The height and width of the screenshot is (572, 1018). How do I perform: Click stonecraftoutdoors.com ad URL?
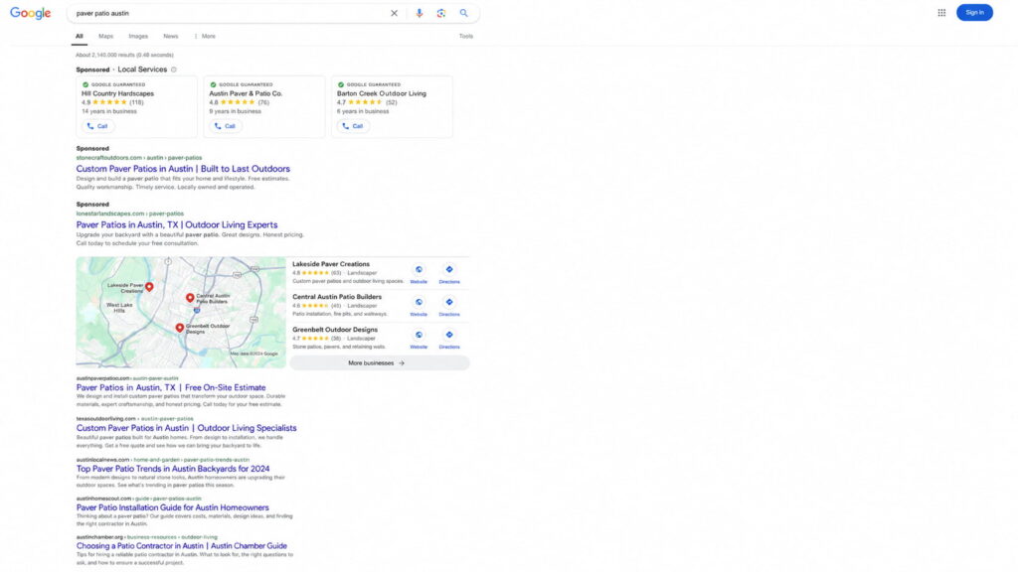tap(139, 158)
